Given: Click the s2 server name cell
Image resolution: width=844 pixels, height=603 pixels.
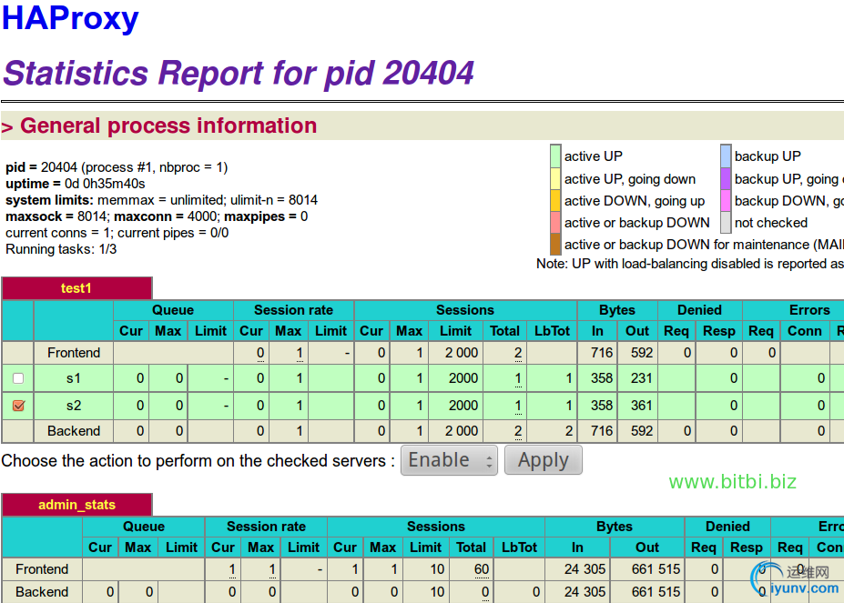Looking at the screenshot, I should tap(74, 406).
